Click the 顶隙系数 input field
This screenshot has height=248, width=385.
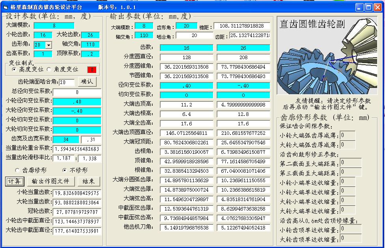pyautogui.click(x=90, y=54)
